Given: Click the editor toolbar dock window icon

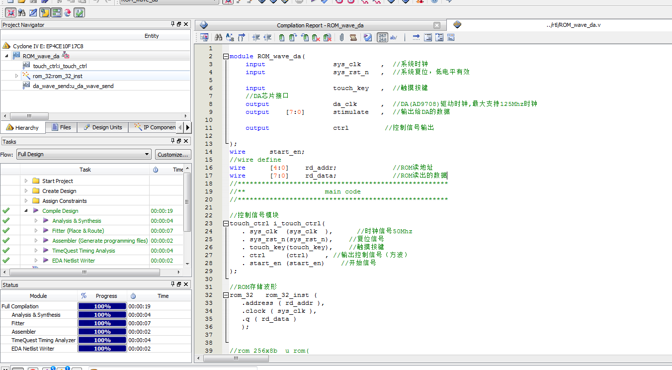Looking at the screenshot, I should tap(204, 37).
